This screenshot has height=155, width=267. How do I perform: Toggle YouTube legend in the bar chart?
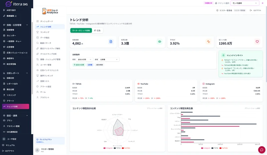224,148
